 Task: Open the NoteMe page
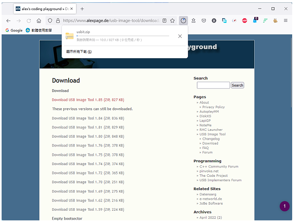205,125
